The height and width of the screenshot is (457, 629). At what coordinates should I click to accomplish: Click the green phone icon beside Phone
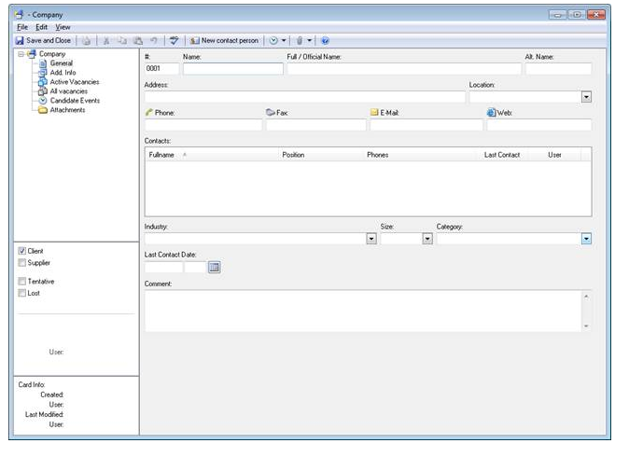pos(148,112)
